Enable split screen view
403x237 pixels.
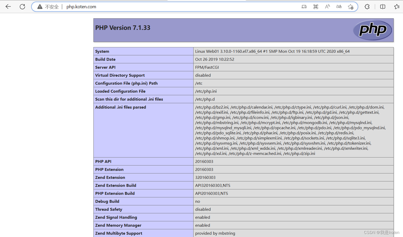tap(383, 6)
